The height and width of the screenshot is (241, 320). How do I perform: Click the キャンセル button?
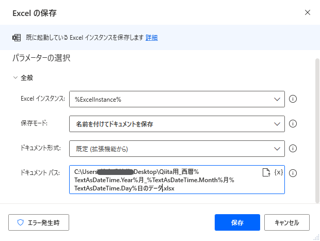click(x=287, y=222)
